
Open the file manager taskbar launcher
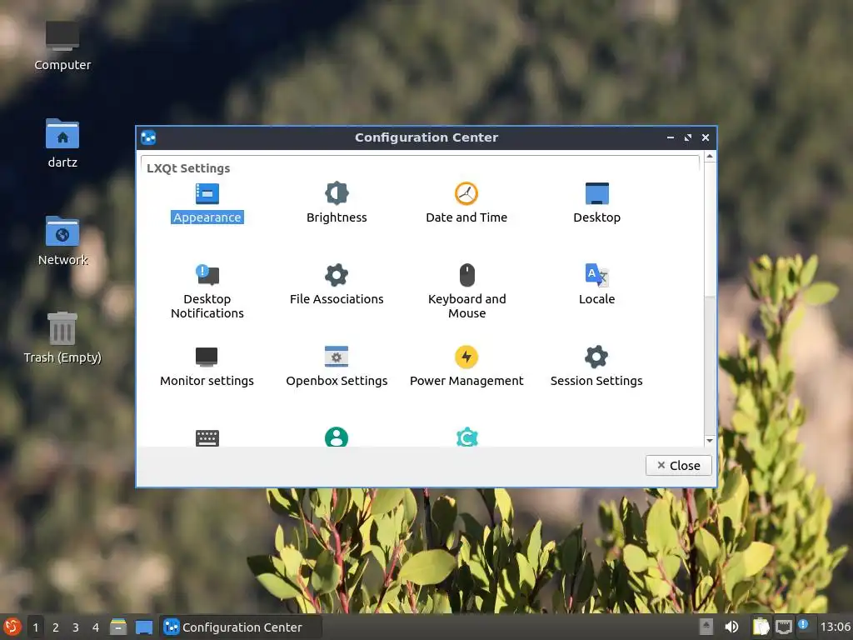tap(117, 627)
